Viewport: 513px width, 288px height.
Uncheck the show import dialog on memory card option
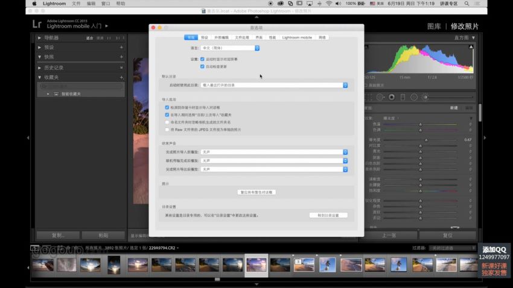pos(167,107)
